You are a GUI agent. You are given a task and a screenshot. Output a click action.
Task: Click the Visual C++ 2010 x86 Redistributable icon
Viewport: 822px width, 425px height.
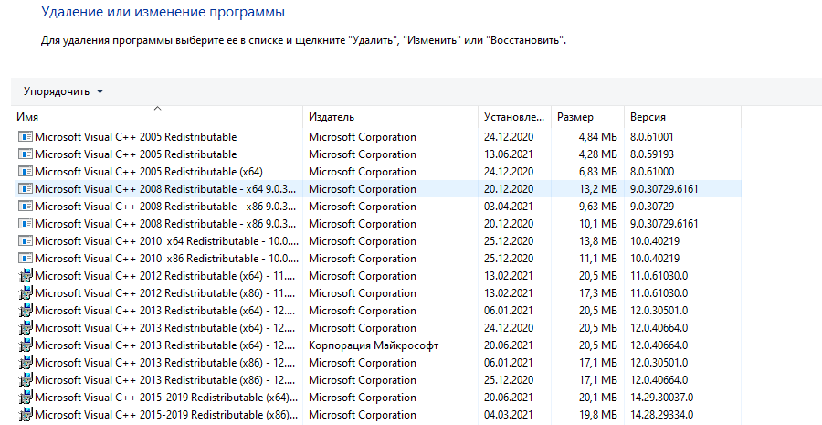(25, 259)
